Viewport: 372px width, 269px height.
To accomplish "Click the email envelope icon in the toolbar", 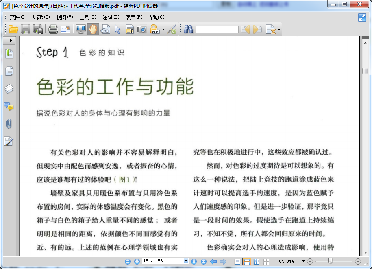I will [65, 29].
